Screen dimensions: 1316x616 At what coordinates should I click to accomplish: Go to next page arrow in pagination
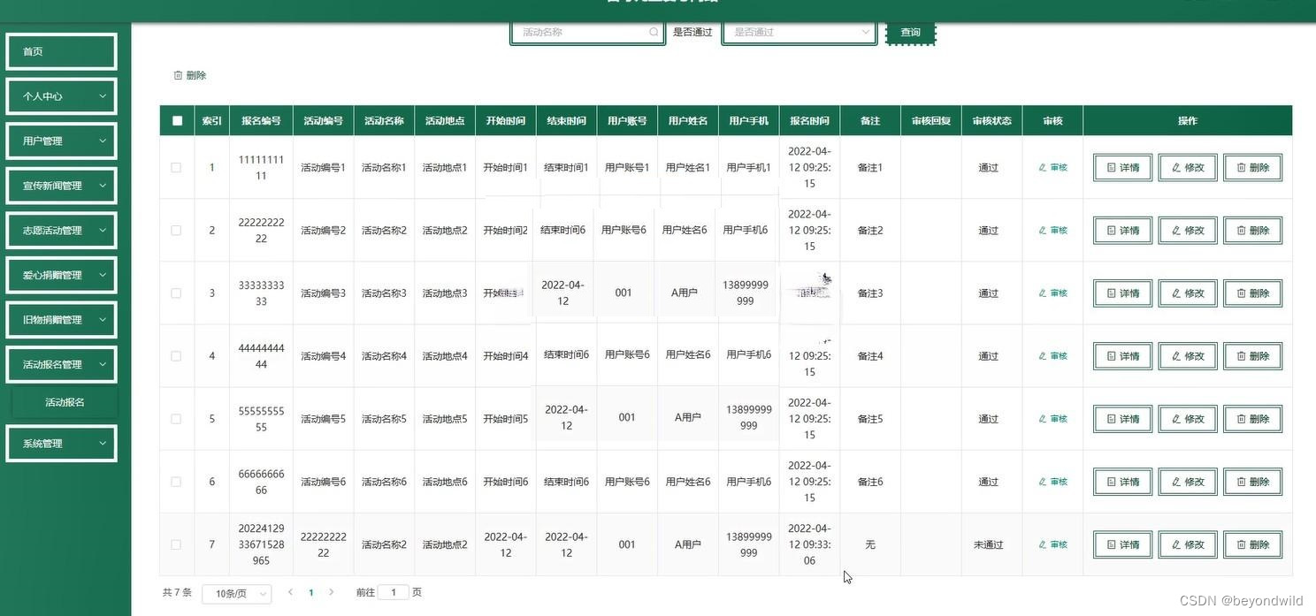[x=332, y=592]
